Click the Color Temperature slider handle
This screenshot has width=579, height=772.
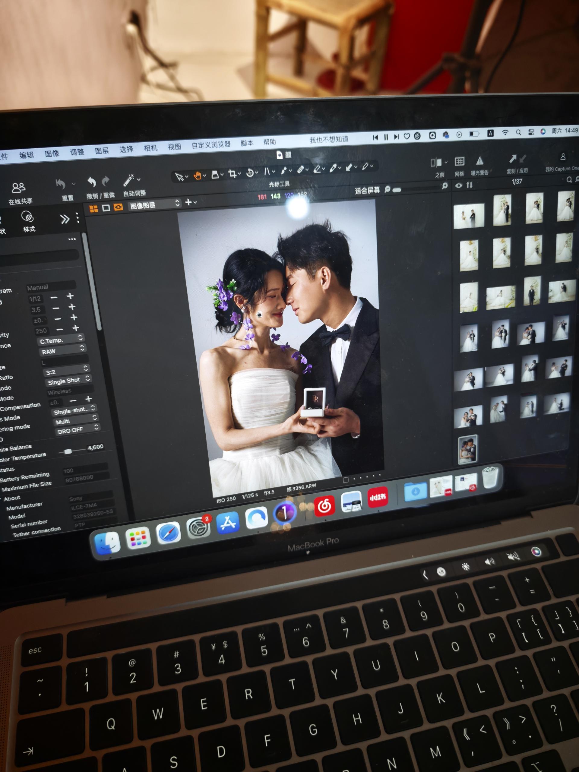tap(68, 451)
